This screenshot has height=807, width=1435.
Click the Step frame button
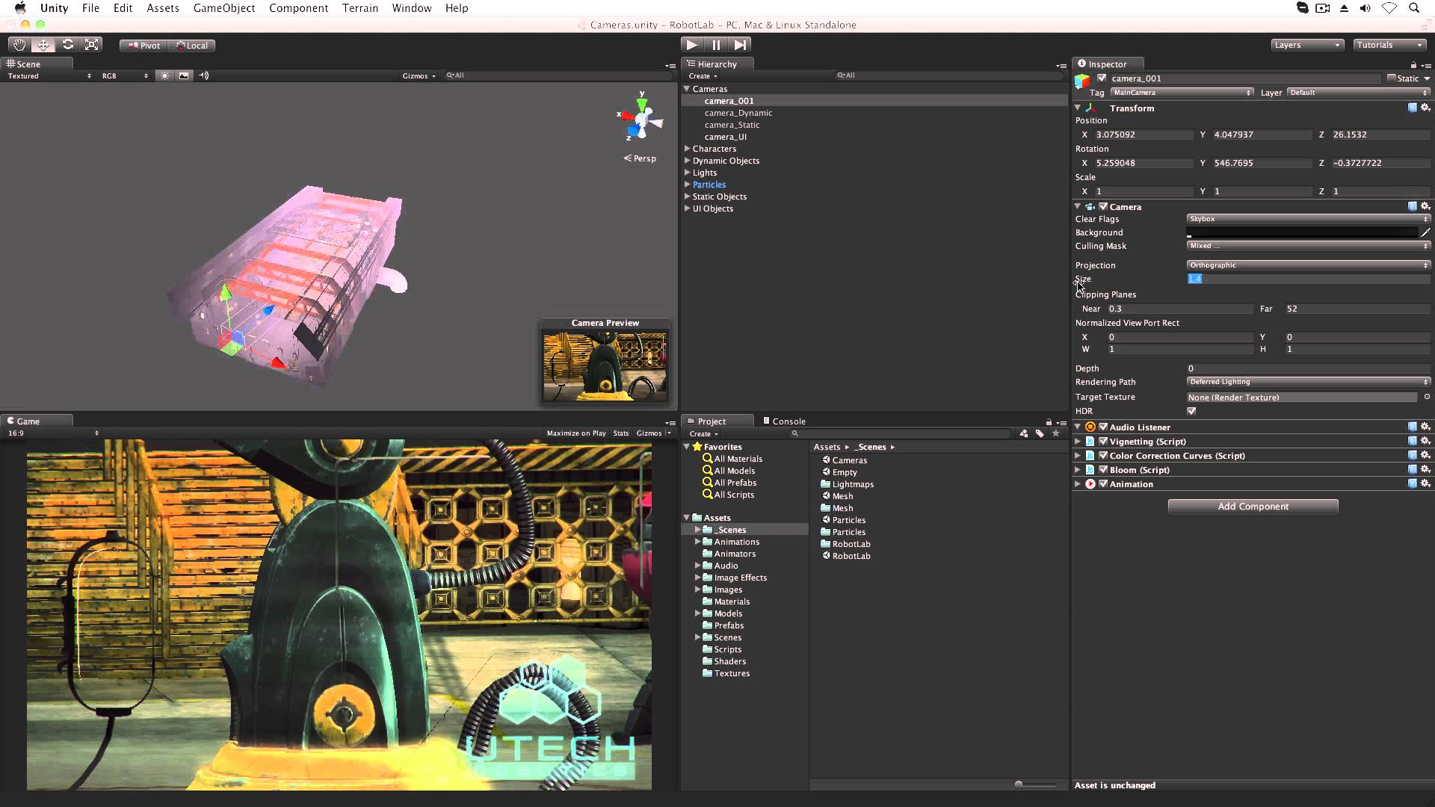click(x=740, y=45)
